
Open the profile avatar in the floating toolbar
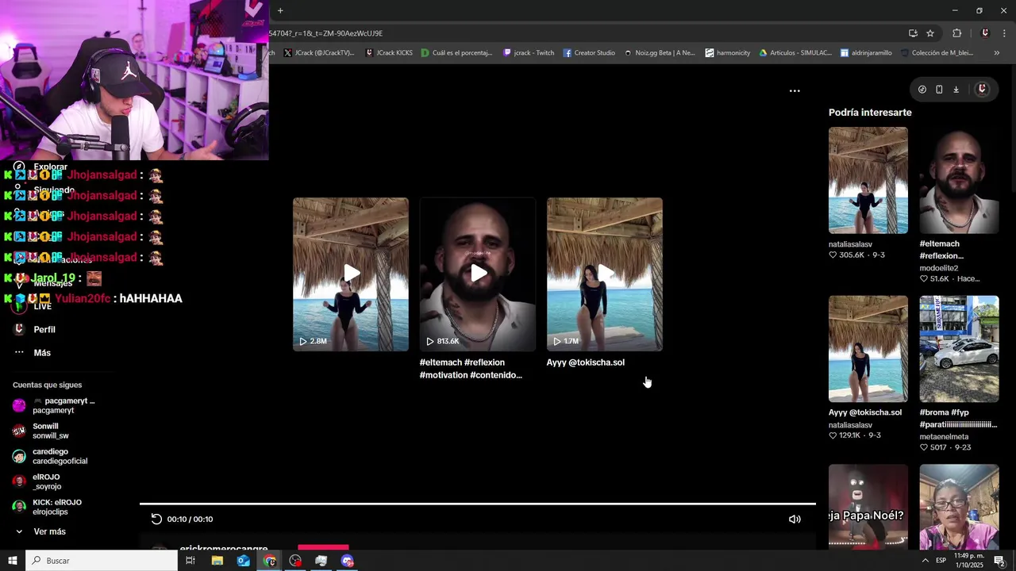coord(982,89)
